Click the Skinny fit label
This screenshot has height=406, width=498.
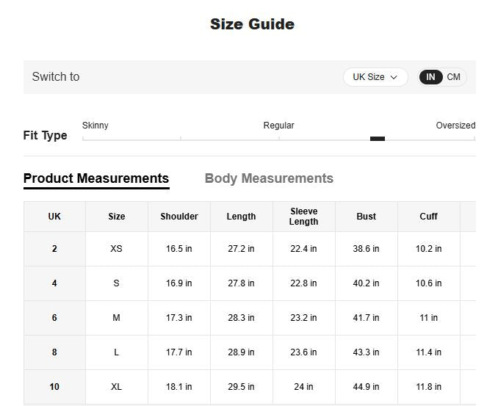[95, 126]
